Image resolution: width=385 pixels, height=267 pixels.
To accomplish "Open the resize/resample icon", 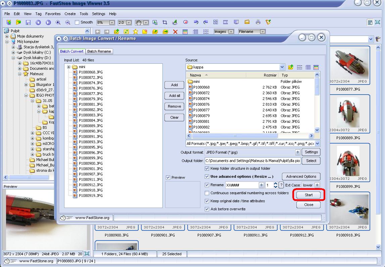I will click(155, 22).
